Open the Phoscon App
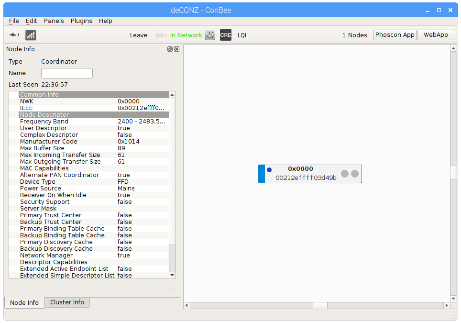The height and width of the screenshot is (323, 461). pos(395,35)
